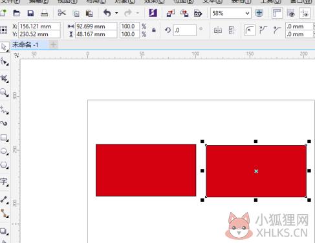The image size is (315, 243).
Task: Export the drawing with the export icon
Action: coord(184,14)
